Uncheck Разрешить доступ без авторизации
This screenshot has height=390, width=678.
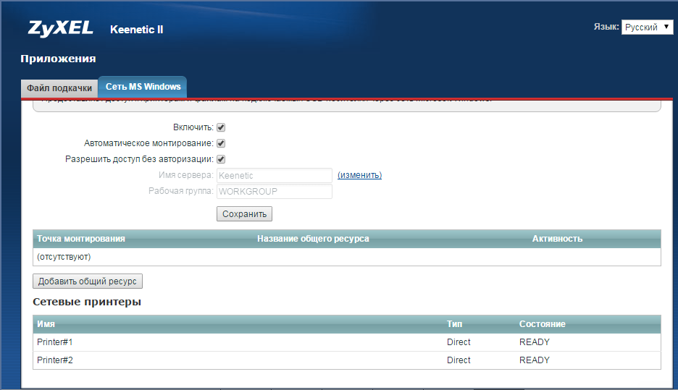222,159
